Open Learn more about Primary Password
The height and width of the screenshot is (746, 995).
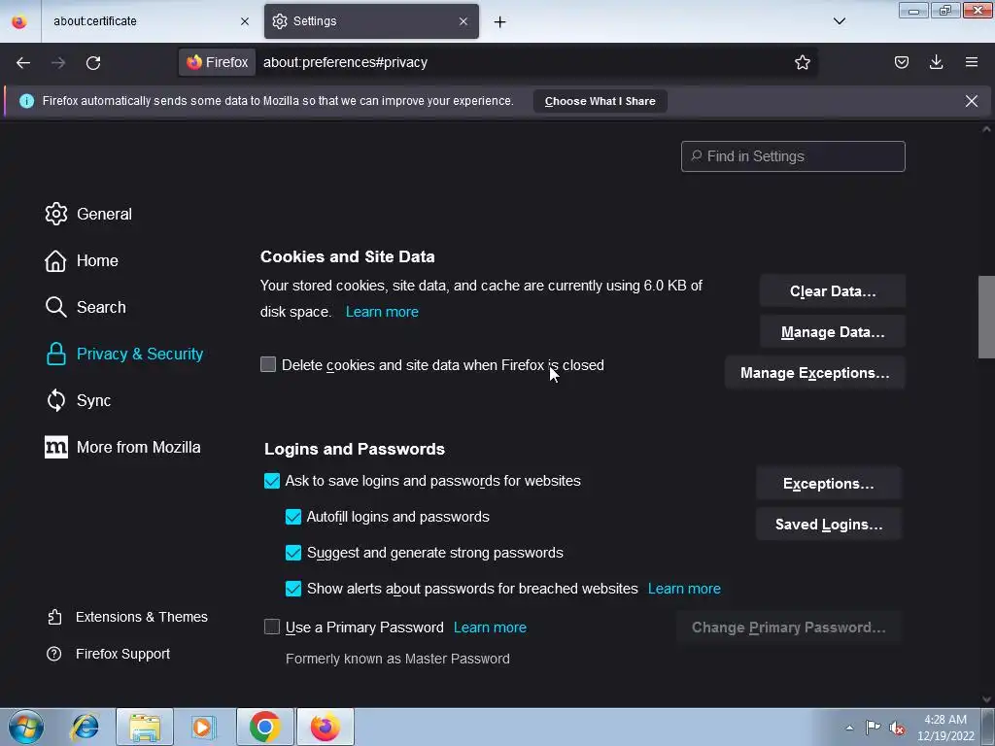tap(490, 627)
